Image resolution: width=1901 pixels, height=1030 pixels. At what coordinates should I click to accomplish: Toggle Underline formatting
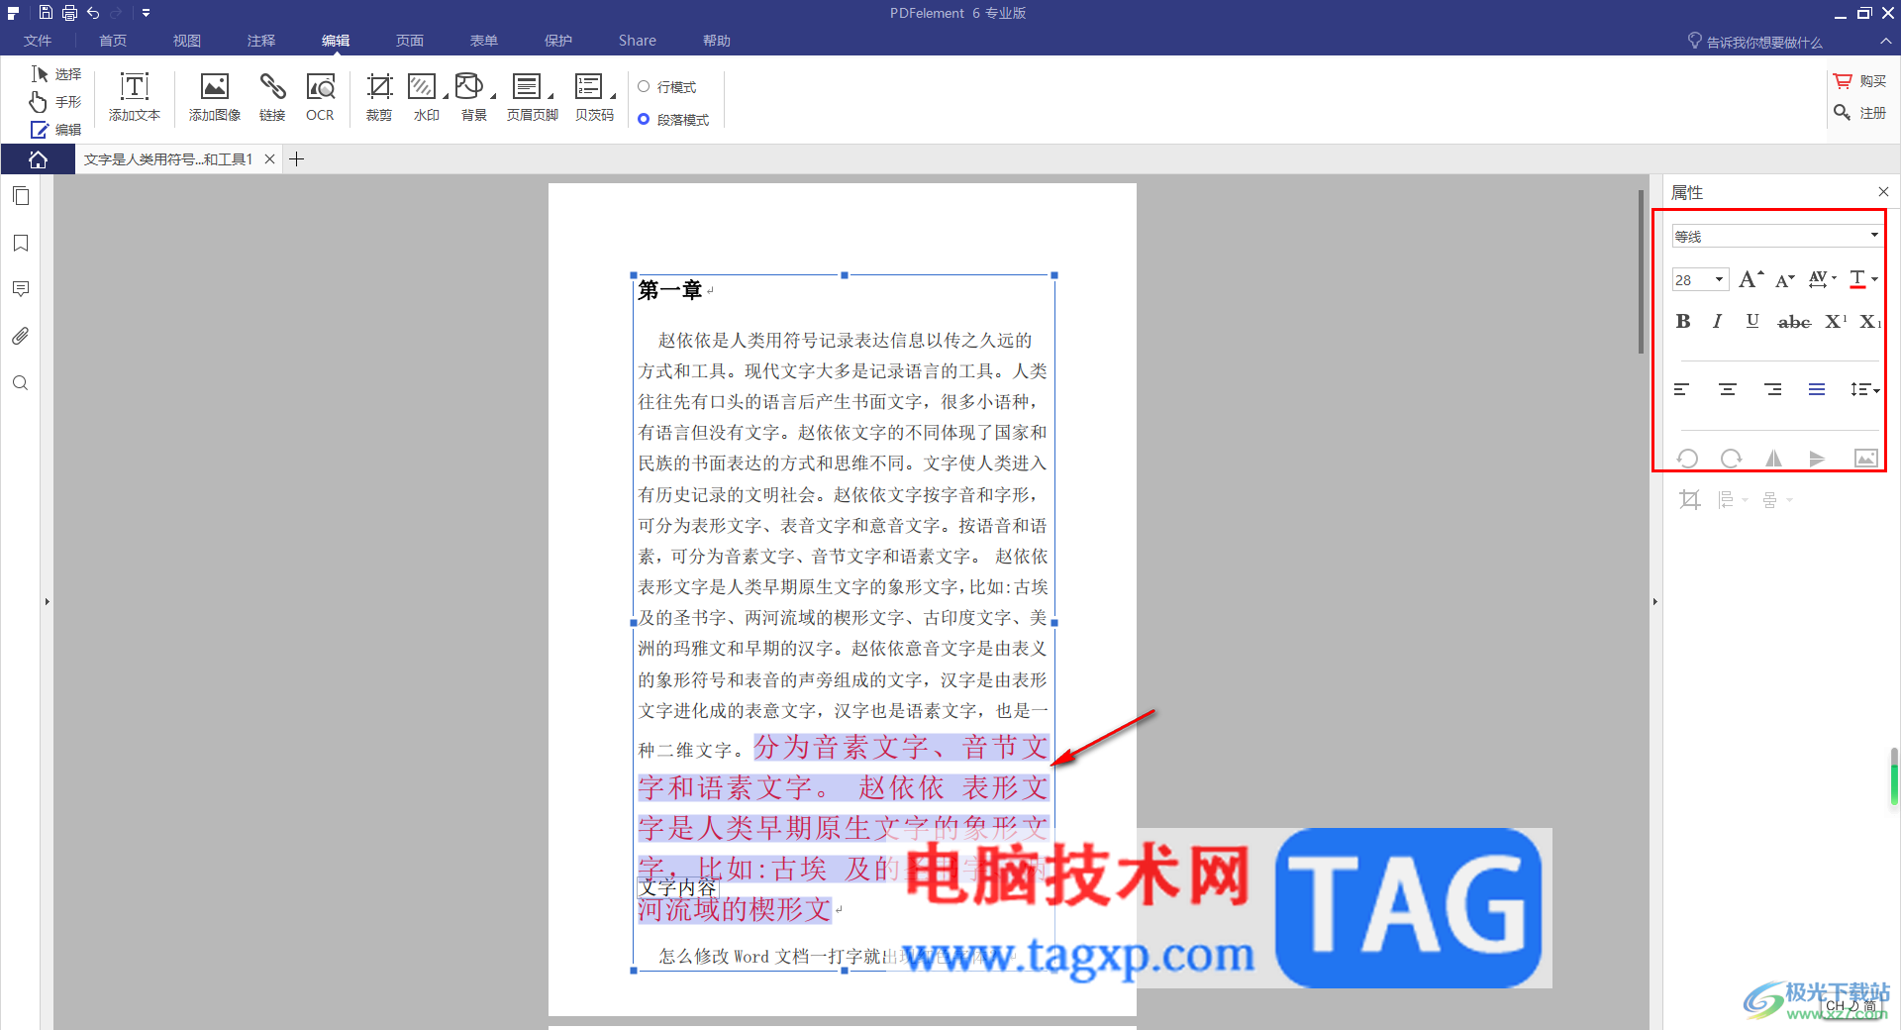click(1752, 321)
